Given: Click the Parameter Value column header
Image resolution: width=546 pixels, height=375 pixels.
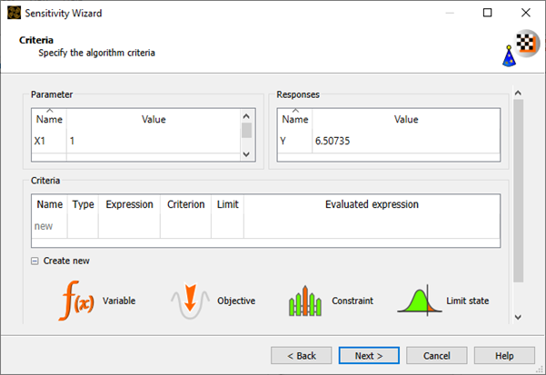Looking at the screenshot, I should (154, 119).
